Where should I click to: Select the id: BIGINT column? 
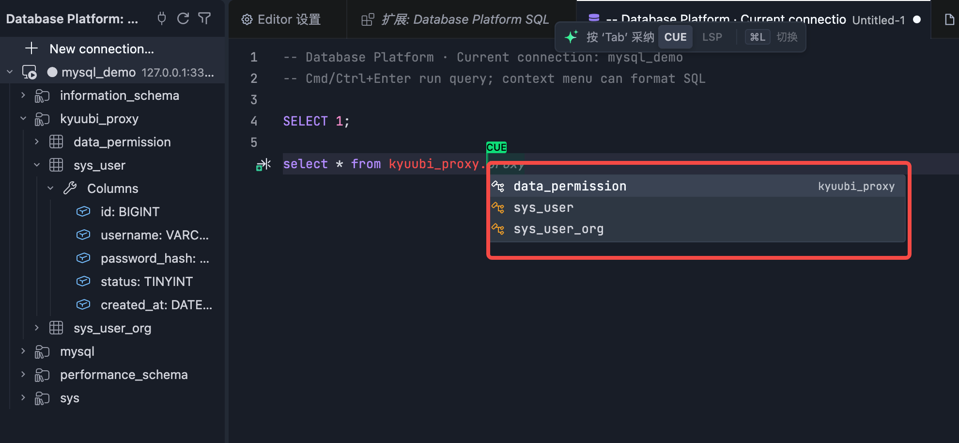click(130, 212)
